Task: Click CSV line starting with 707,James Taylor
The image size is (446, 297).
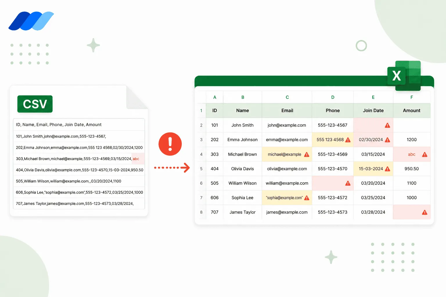Action: pos(75,204)
